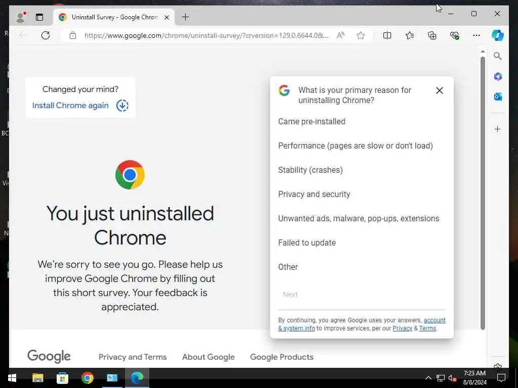Close the Uninstall Survey tab
Viewport: 518px width, 388px height.
(x=167, y=17)
